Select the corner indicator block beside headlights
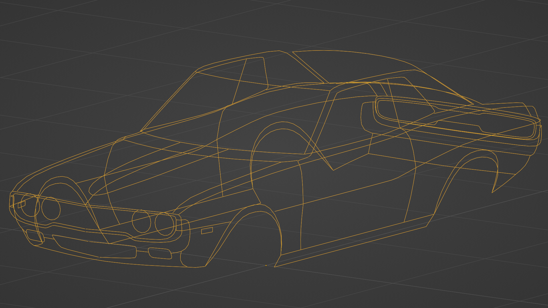 tap(179, 225)
